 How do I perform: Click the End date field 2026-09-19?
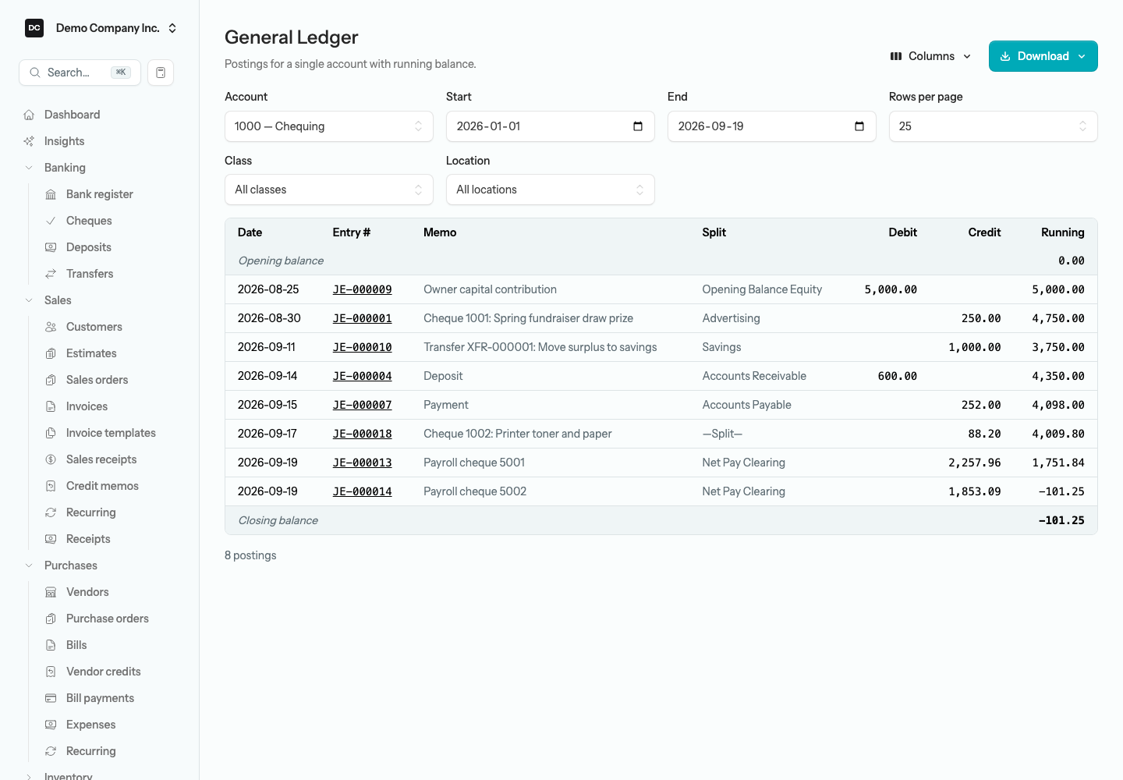tap(772, 126)
